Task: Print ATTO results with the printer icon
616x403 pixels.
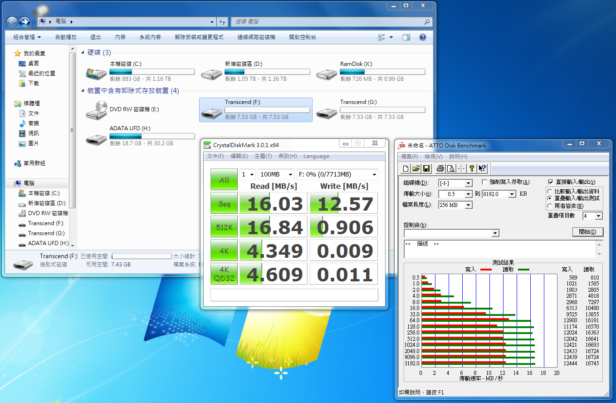Action: pyautogui.click(x=440, y=168)
